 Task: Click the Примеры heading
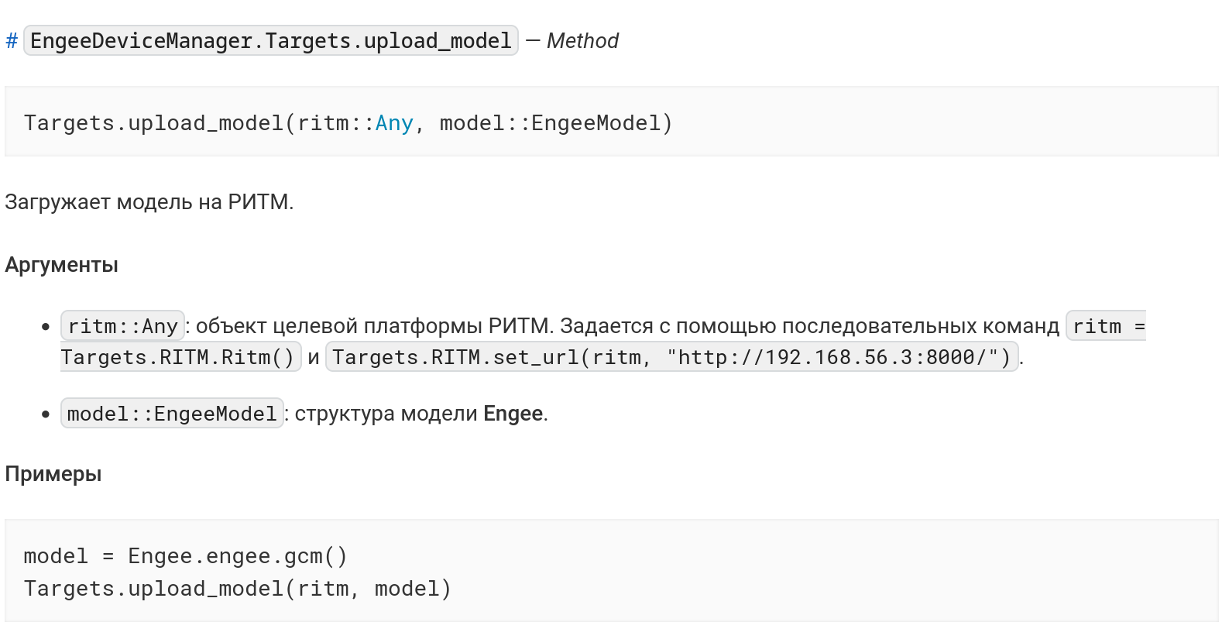tap(53, 474)
